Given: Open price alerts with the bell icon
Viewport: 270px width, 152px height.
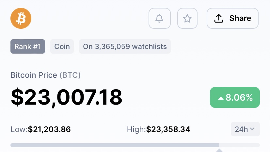Looking at the screenshot, I should (159, 18).
